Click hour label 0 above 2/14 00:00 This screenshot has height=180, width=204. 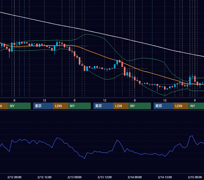point(135,100)
